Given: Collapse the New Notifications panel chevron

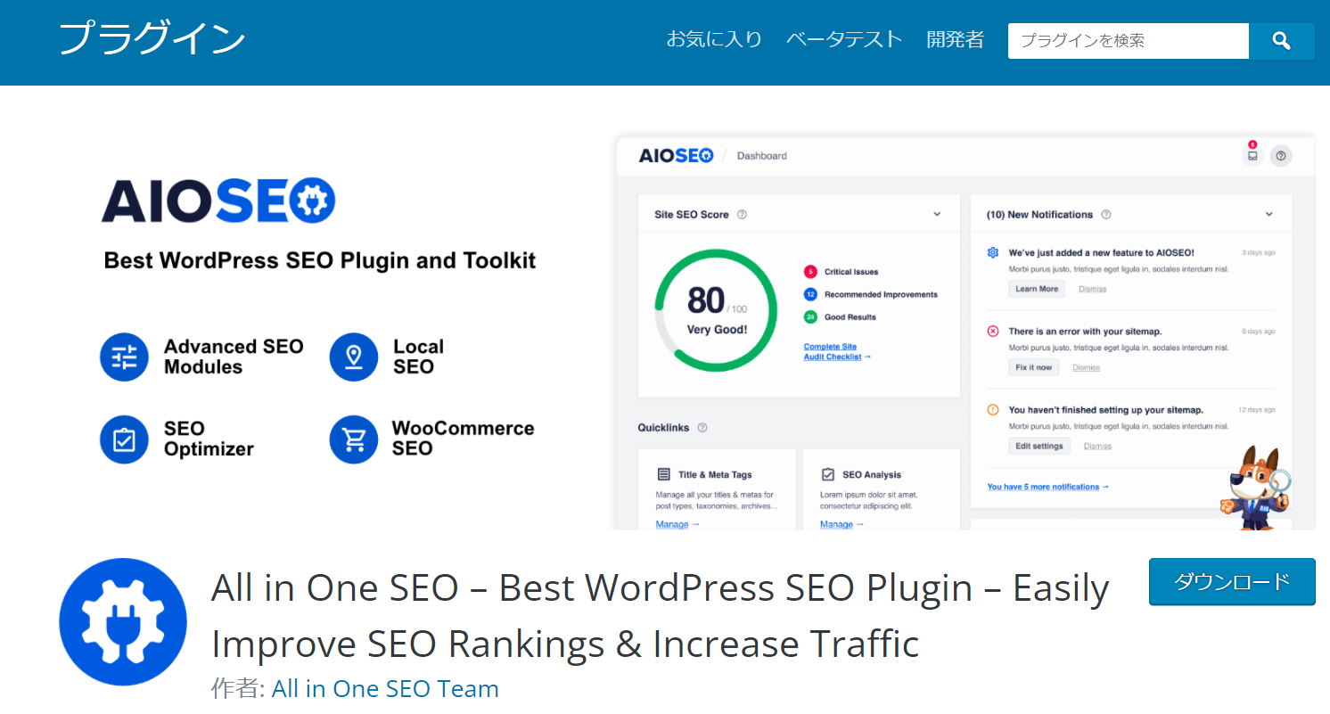Looking at the screenshot, I should click(1268, 215).
